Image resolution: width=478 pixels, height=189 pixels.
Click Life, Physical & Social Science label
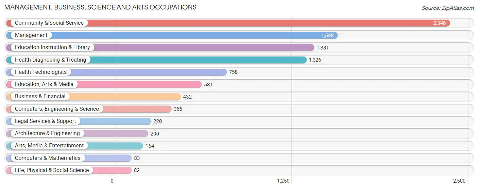[52, 170]
